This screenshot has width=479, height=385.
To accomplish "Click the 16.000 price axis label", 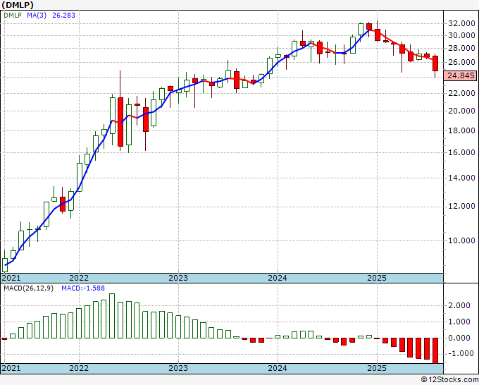I will point(461,152).
